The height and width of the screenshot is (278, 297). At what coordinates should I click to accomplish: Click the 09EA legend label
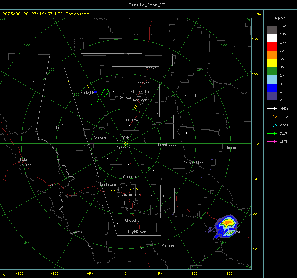pos(284,108)
